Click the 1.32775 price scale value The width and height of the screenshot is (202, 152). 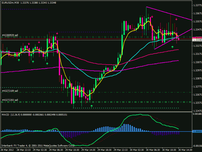197,87
